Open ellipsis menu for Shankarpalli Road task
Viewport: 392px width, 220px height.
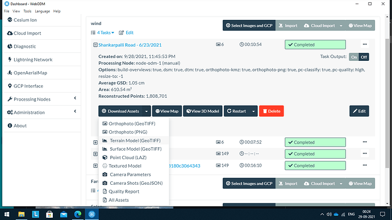click(x=365, y=44)
